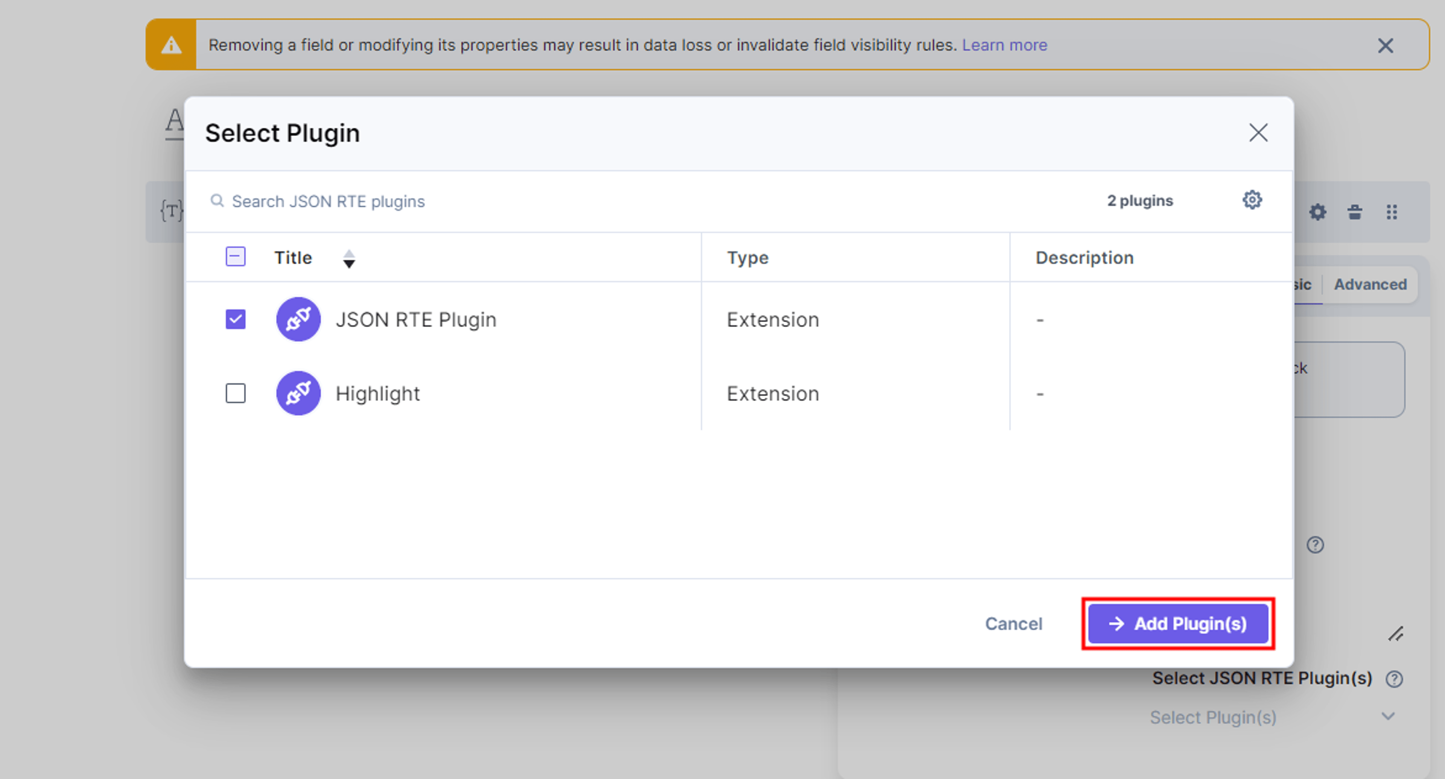The height and width of the screenshot is (779, 1445).
Task: Click the JSON RTE Plugin title text
Action: [416, 320]
